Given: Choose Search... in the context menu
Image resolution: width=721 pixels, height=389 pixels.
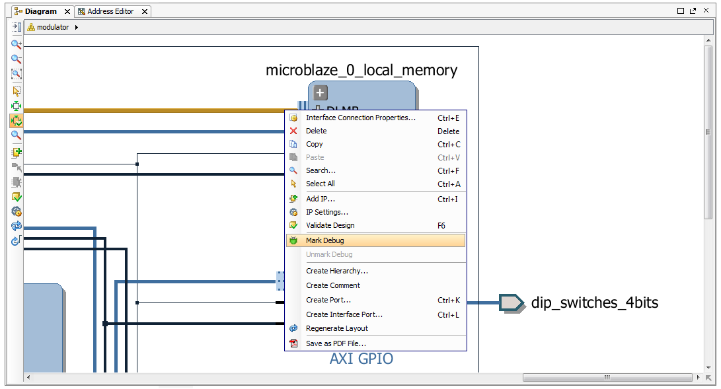Looking at the screenshot, I should pyautogui.click(x=375, y=170).
